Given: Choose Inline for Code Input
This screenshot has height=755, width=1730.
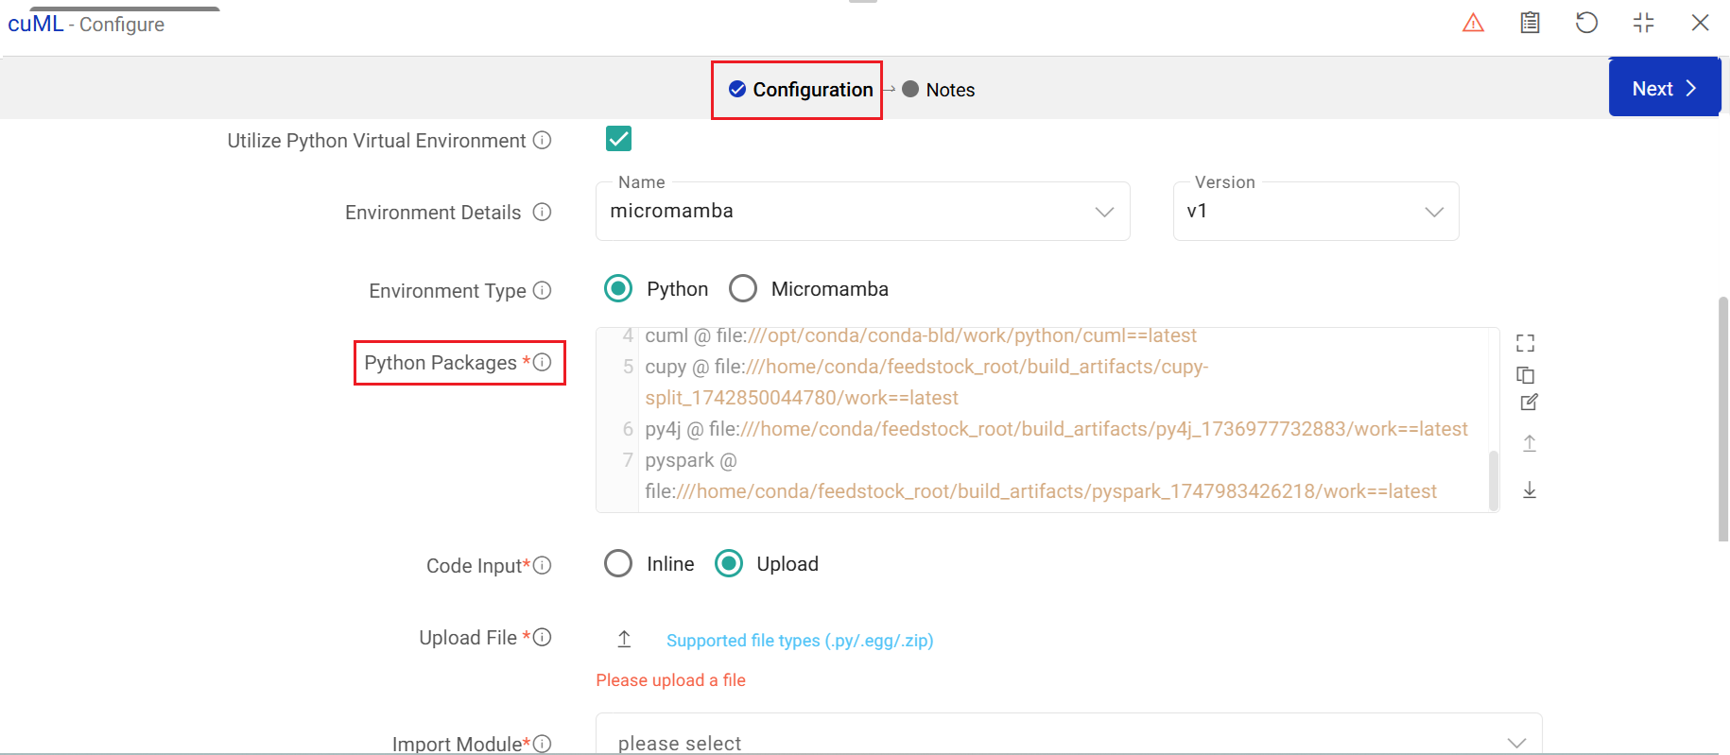Looking at the screenshot, I should pyautogui.click(x=618, y=564).
